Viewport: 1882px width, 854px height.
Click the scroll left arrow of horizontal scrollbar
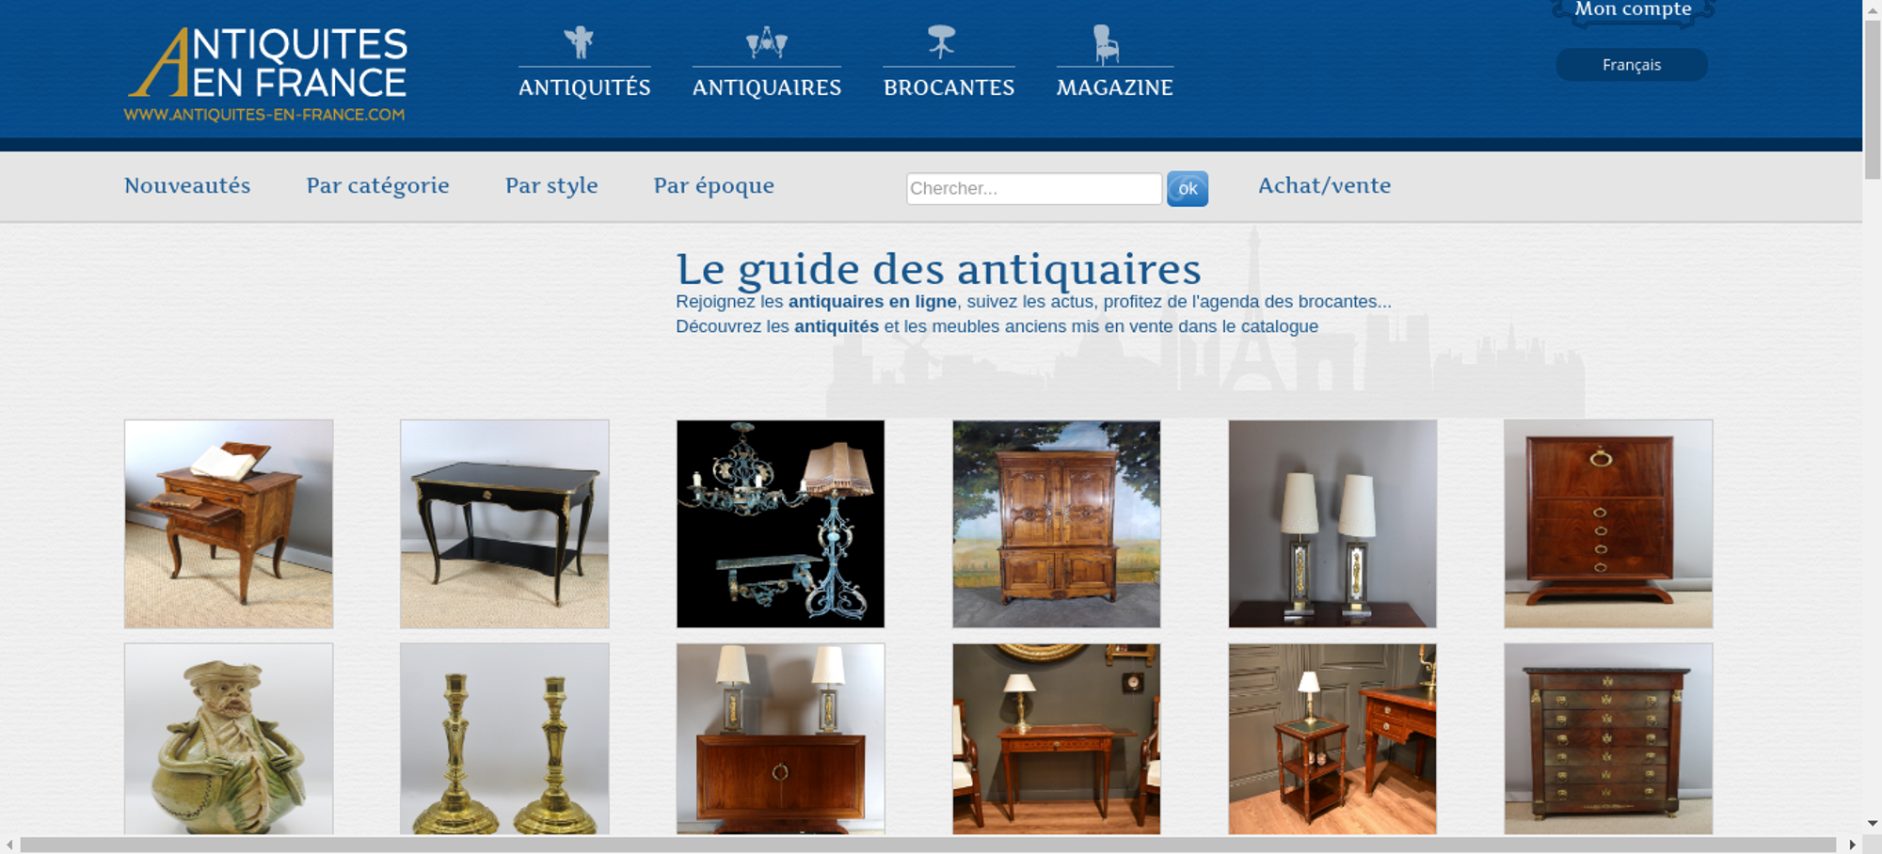[9, 845]
